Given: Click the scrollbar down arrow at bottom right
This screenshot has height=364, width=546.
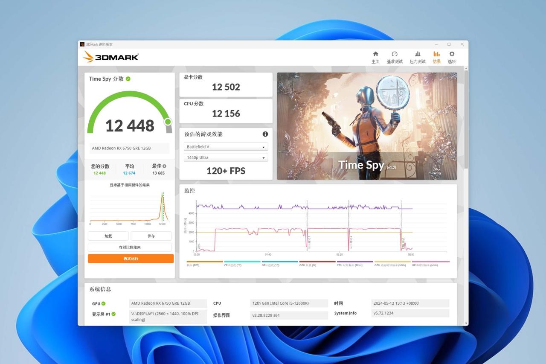Looking at the screenshot, I should pos(466,323).
